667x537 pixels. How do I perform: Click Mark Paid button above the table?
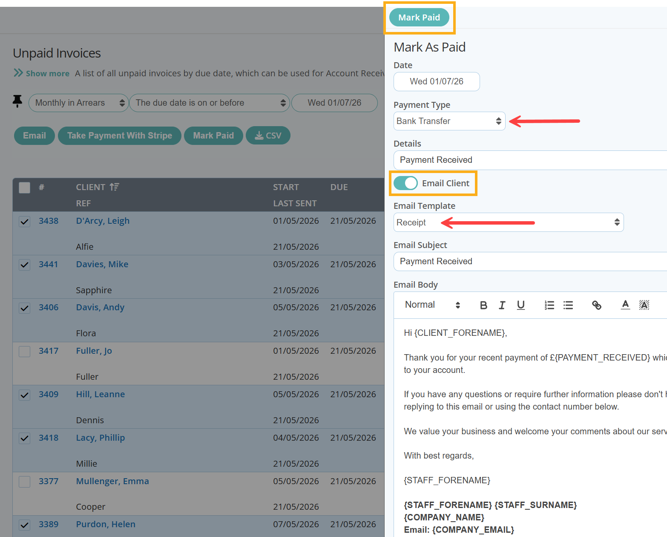[x=213, y=136]
